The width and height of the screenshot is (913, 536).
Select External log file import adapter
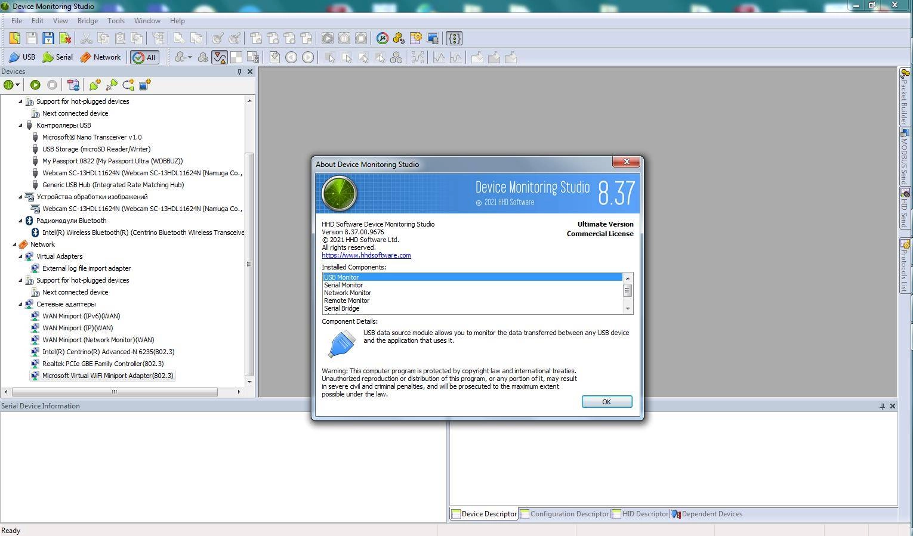[87, 268]
